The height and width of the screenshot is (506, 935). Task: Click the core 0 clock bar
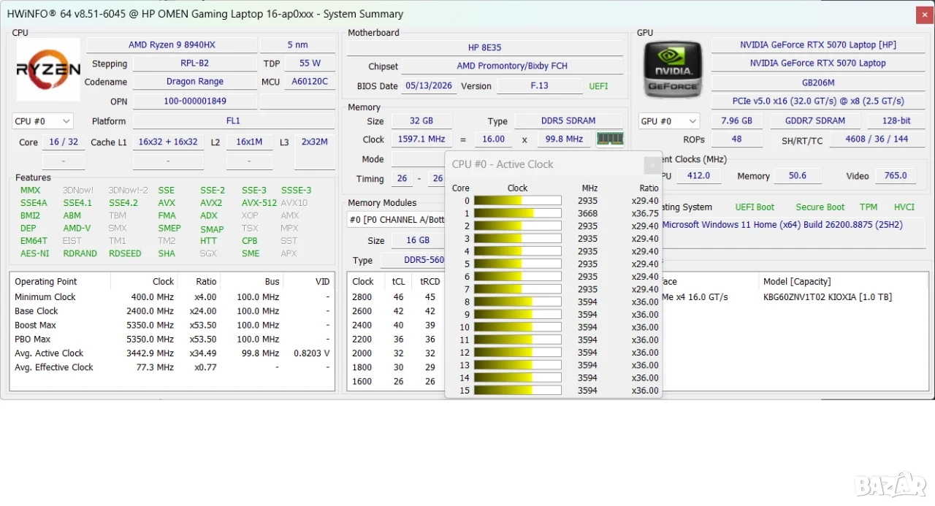pyautogui.click(x=517, y=201)
